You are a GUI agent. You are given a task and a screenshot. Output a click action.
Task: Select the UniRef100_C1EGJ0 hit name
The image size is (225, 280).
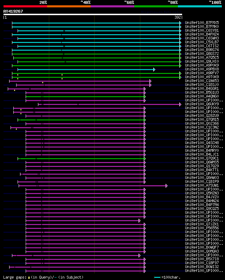tap(202, 85)
